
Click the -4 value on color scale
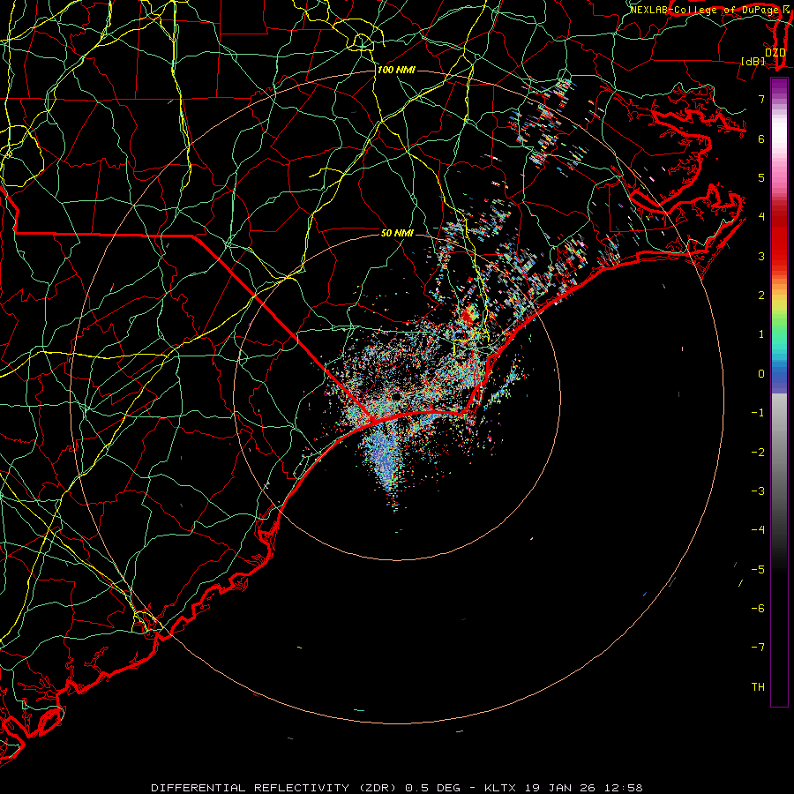[x=758, y=530]
